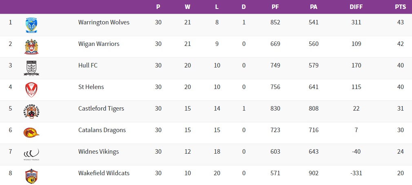Click the Wakefield Wildcats badge

pyautogui.click(x=31, y=176)
